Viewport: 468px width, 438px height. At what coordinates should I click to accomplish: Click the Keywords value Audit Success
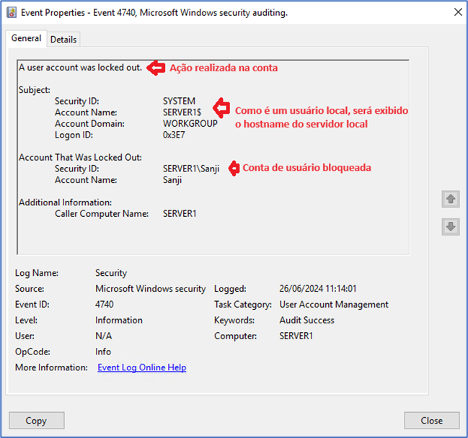306,321
